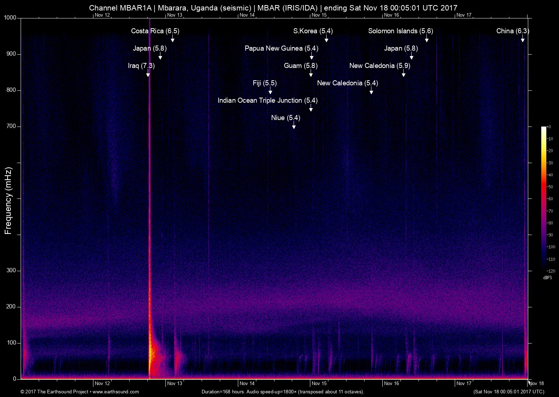Select the 'Guam (5.8)' event label
The image size is (559, 397).
click(x=300, y=65)
